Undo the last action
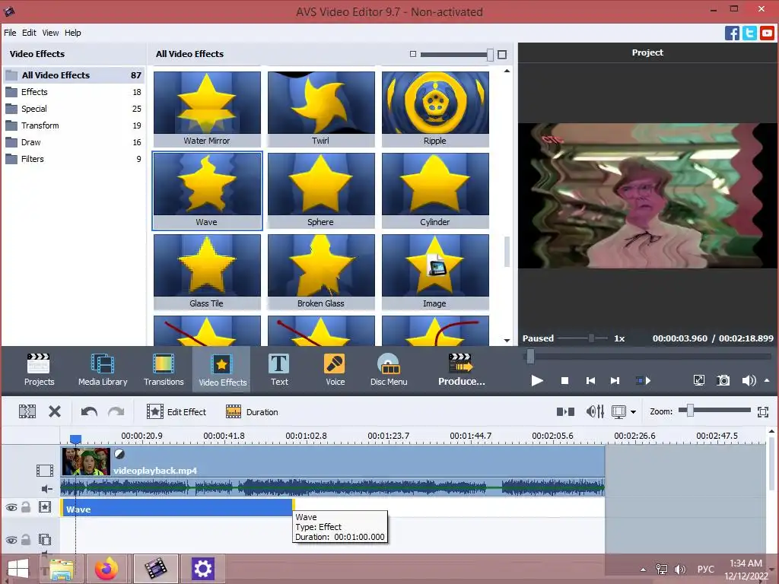The width and height of the screenshot is (779, 584). tap(89, 411)
